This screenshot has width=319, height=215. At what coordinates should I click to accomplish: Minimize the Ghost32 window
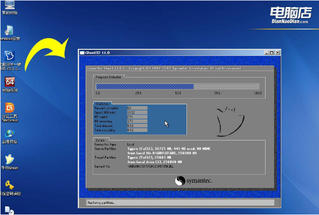pos(267,52)
